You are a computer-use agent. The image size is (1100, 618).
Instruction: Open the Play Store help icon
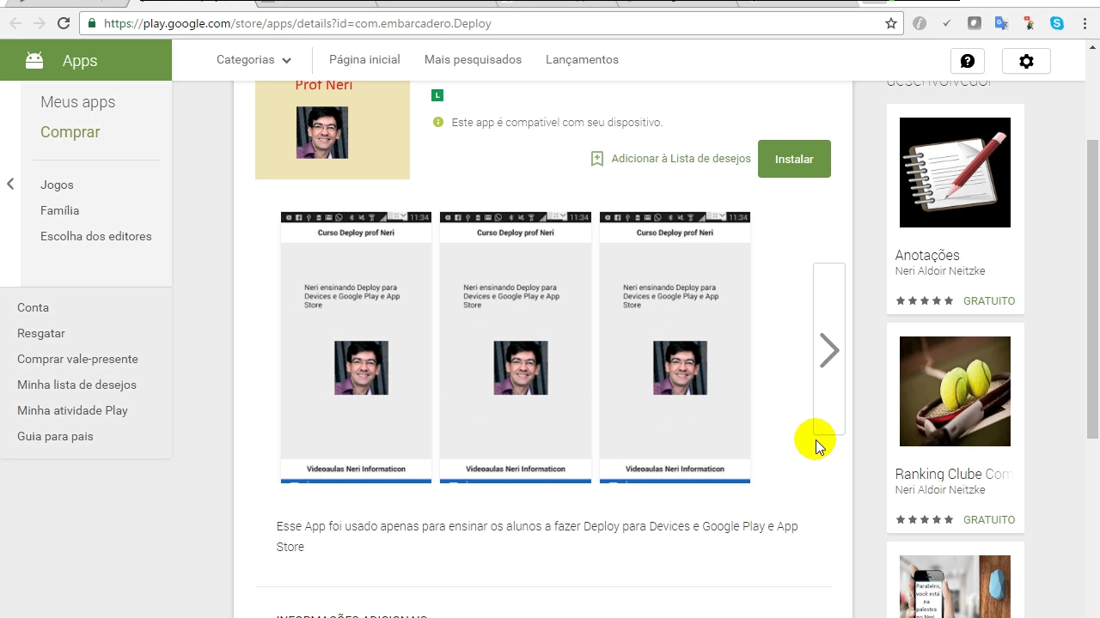pyautogui.click(x=968, y=61)
